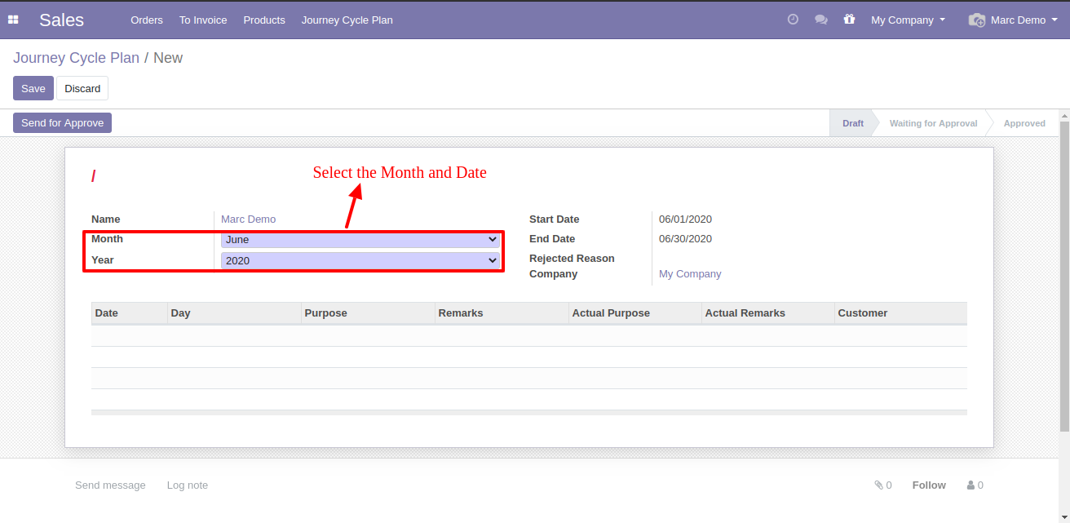The width and height of the screenshot is (1070, 523).
Task: Click the gift icon in the navbar
Action: coord(849,20)
